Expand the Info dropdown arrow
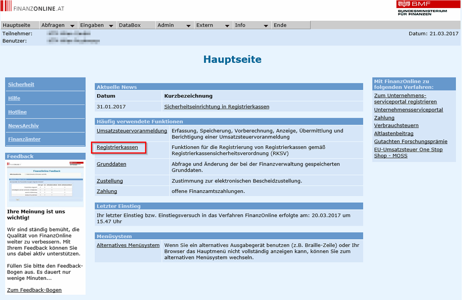The width and height of the screenshot is (462, 300). (266, 26)
